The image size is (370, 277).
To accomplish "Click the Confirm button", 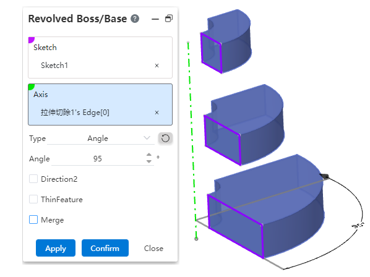I will 105,248.
